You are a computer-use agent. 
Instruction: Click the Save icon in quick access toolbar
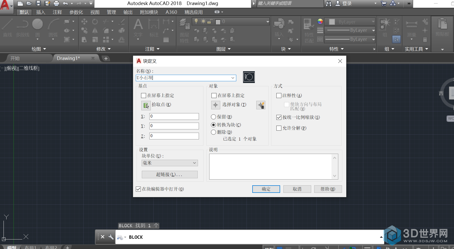(38, 3)
